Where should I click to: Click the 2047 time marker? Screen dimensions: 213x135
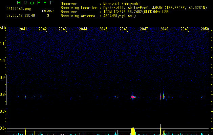point(144,29)
